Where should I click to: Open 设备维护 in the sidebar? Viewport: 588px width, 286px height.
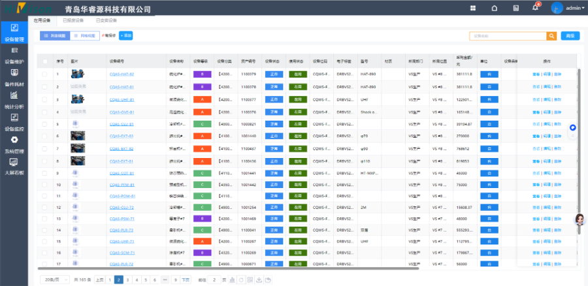click(x=14, y=56)
